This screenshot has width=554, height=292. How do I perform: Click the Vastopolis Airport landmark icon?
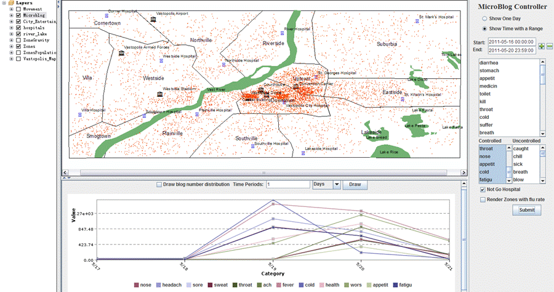[x=153, y=19]
